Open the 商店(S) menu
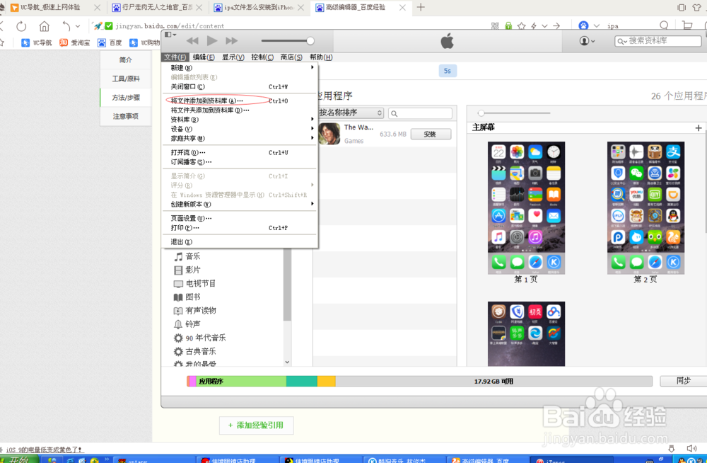Screen dimensions: 707x463 click(291, 57)
